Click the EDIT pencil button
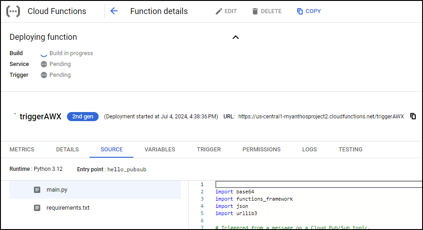 [x=226, y=11]
